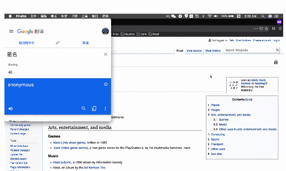The height and width of the screenshot is (171, 286).
Task: Listen to the source text pronunciation
Action: tap(11, 73)
